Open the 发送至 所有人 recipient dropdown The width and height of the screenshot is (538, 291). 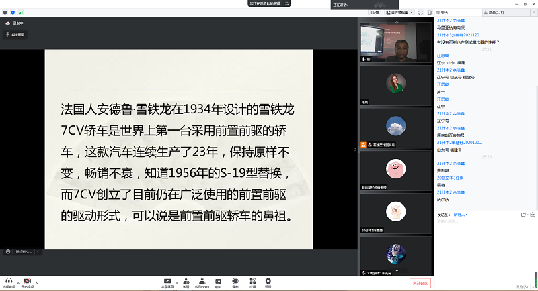(x=461, y=215)
